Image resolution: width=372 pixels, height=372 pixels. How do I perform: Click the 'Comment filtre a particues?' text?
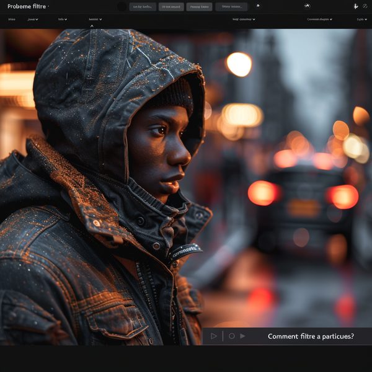[x=311, y=336]
